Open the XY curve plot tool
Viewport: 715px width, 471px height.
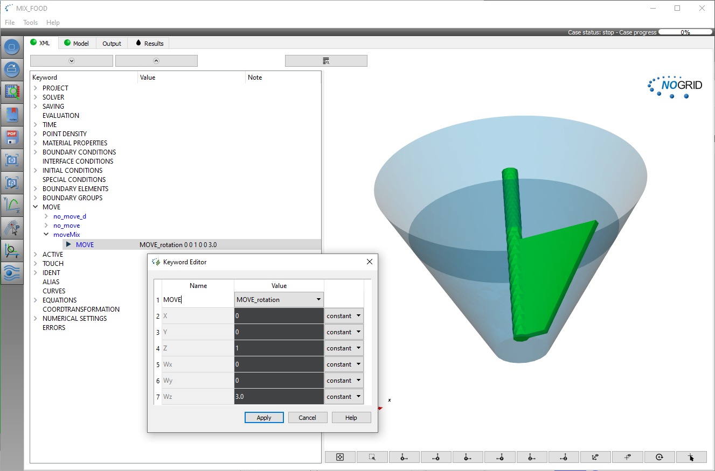coord(12,205)
